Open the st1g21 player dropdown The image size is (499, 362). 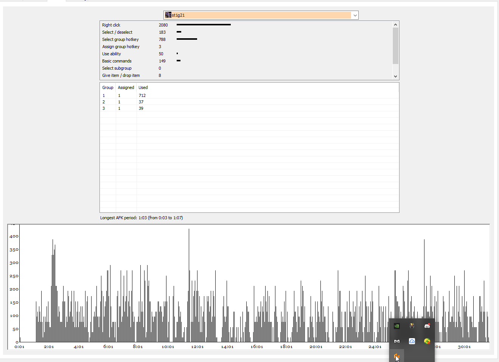[261, 15]
